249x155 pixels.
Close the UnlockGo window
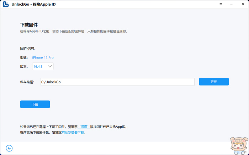[x=243, y=4]
